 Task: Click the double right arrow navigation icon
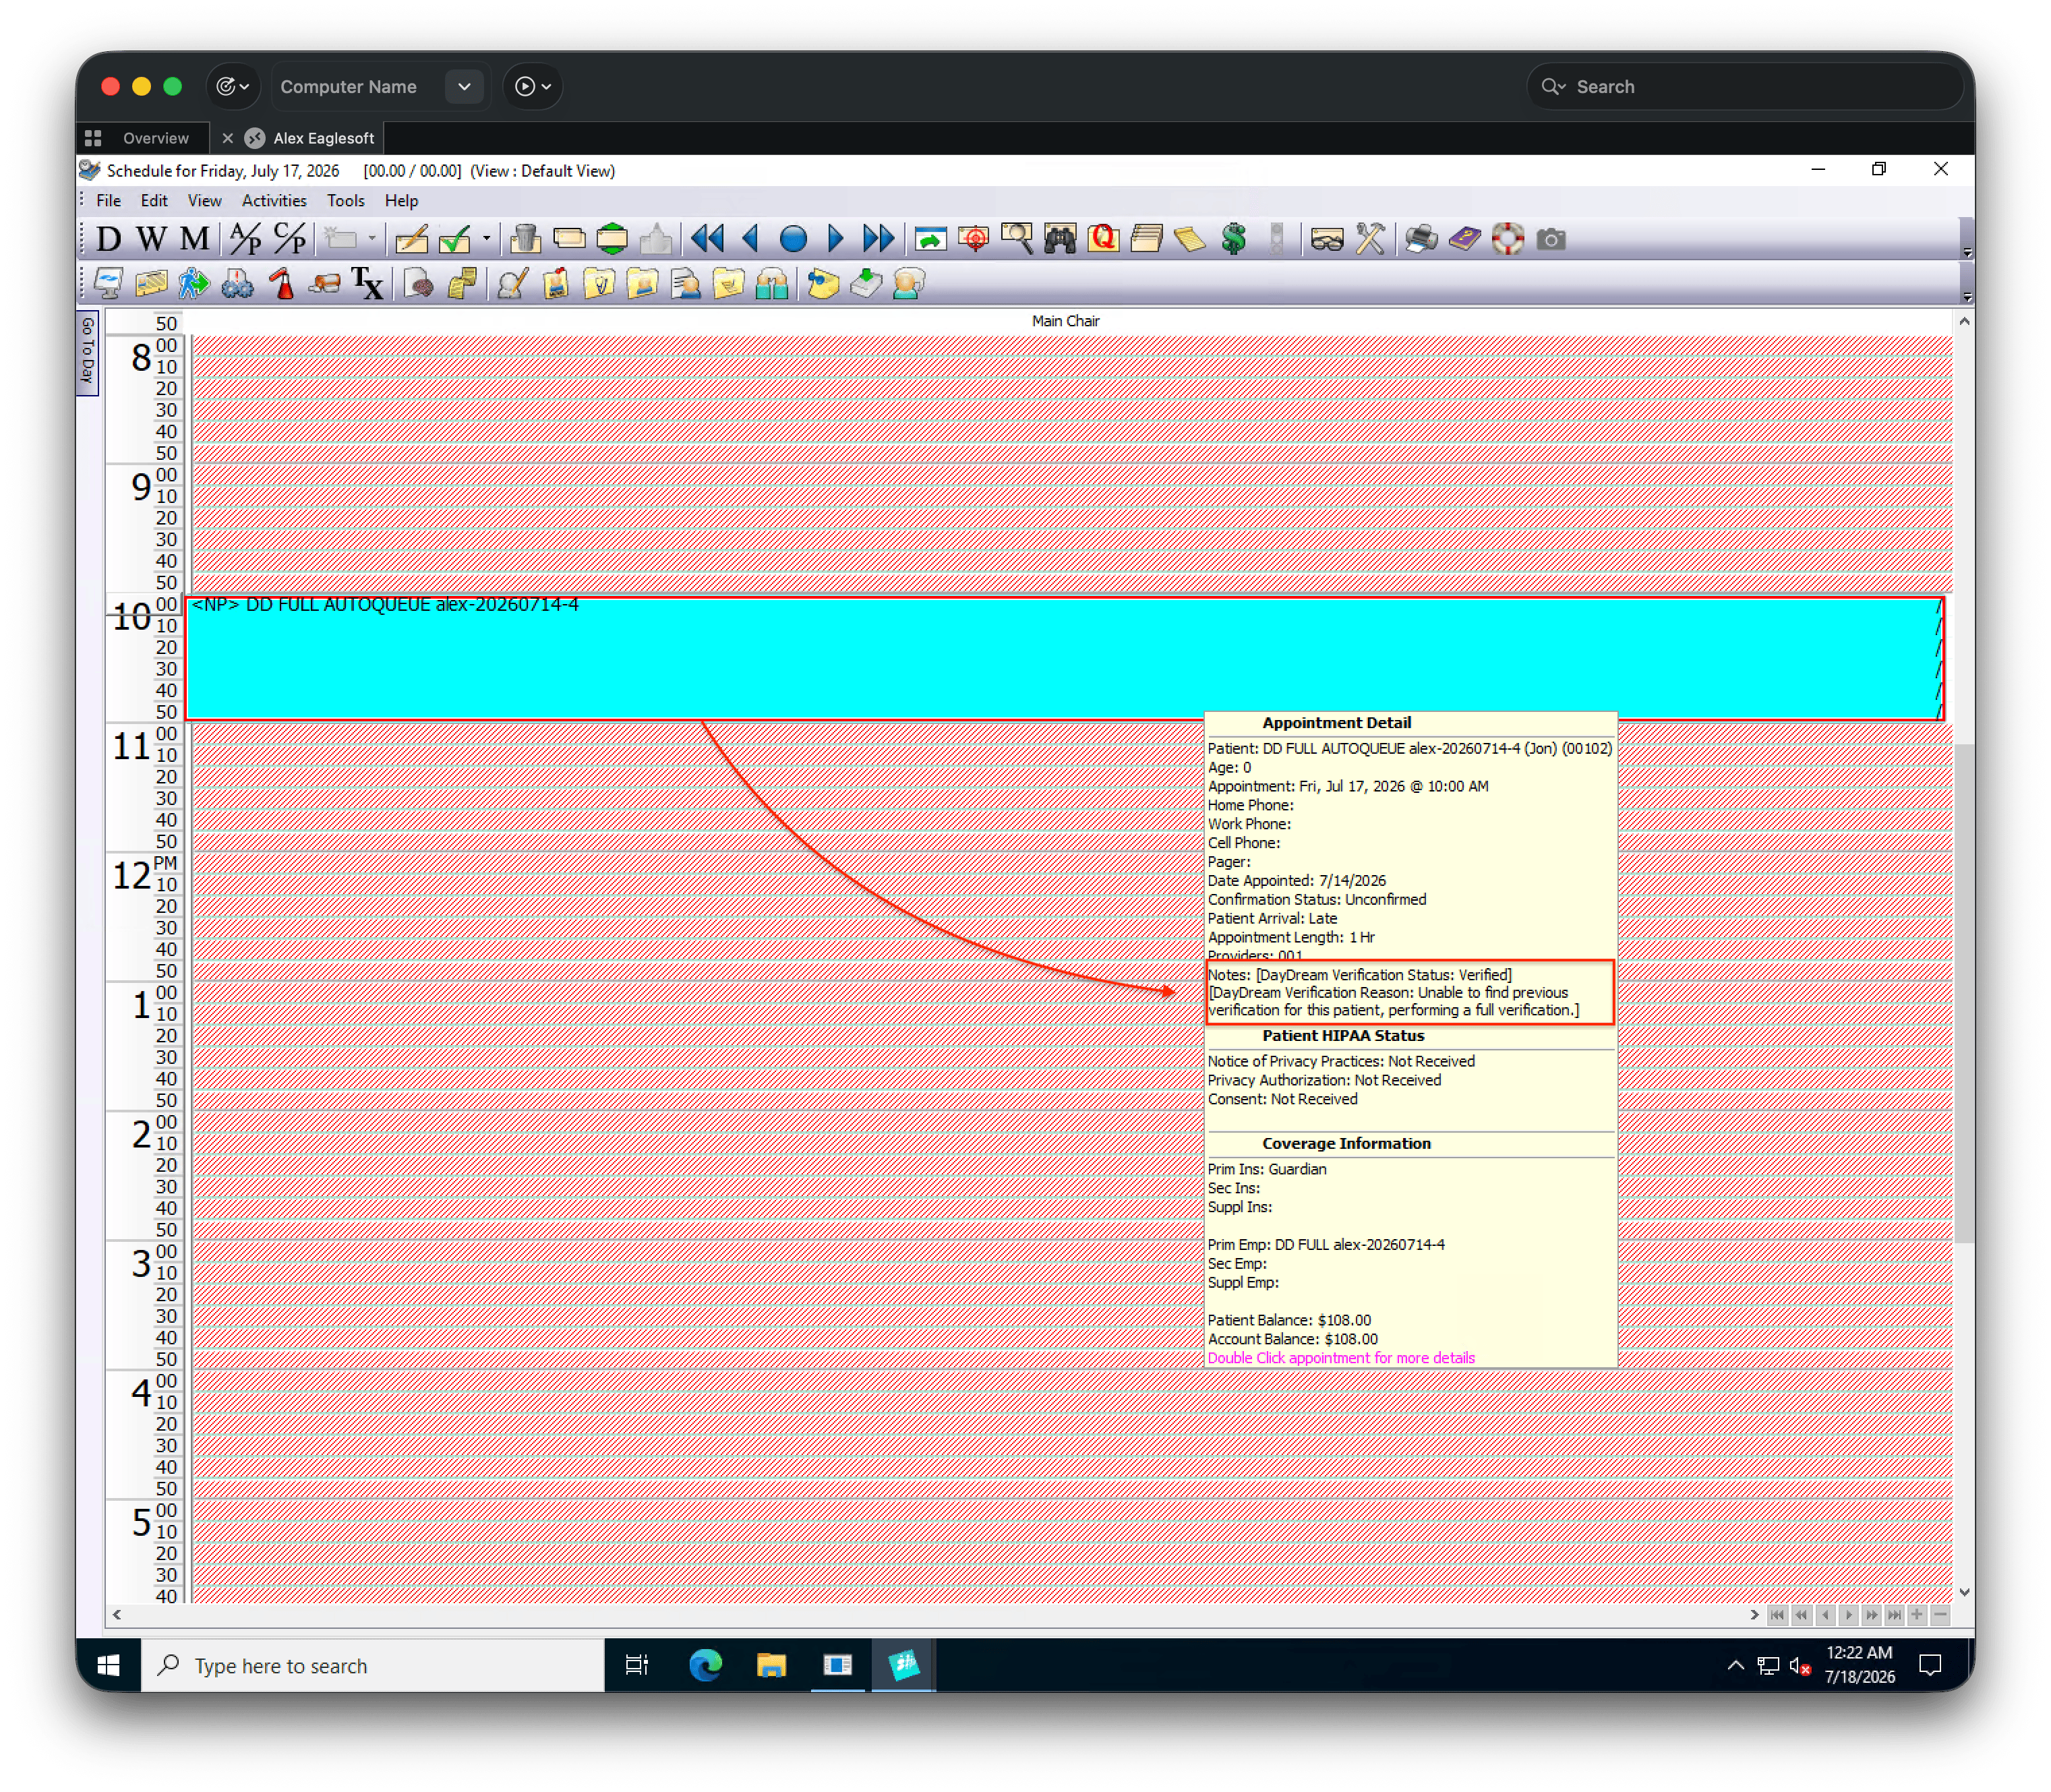pyautogui.click(x=878, y=240)
